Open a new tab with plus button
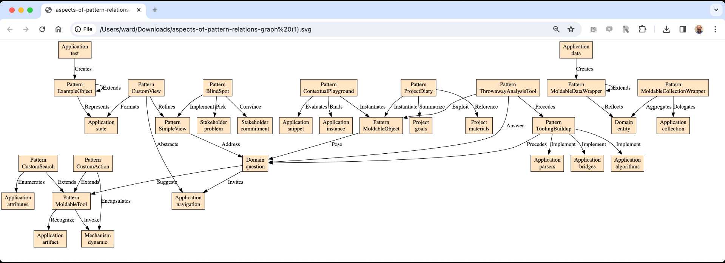 [x=155, y=10]
